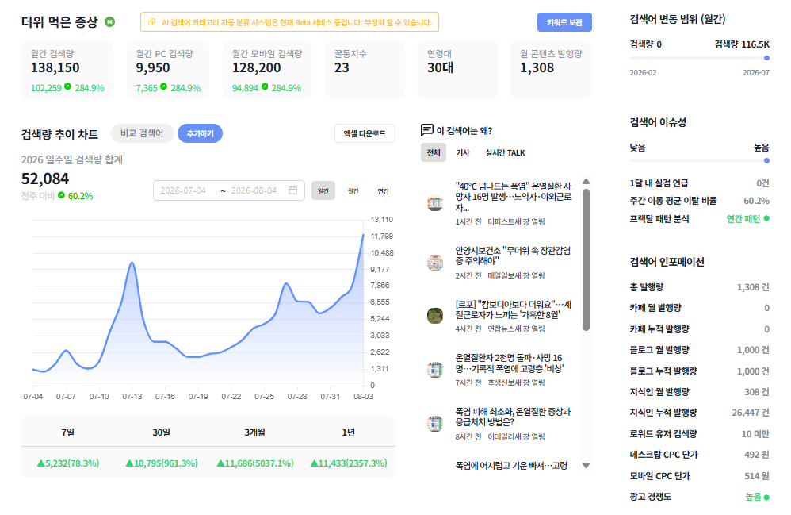The width and height of the screenshot is (791, 515).
Task: Select the 전체 tab
Action: pyautogui.click(x=434, y=152)
